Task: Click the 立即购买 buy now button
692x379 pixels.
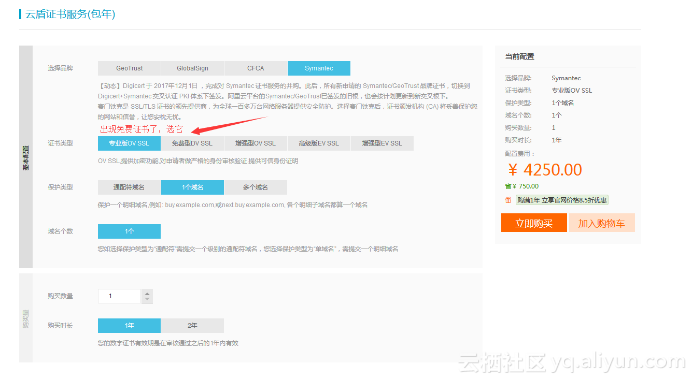Action: pos(534,223)
